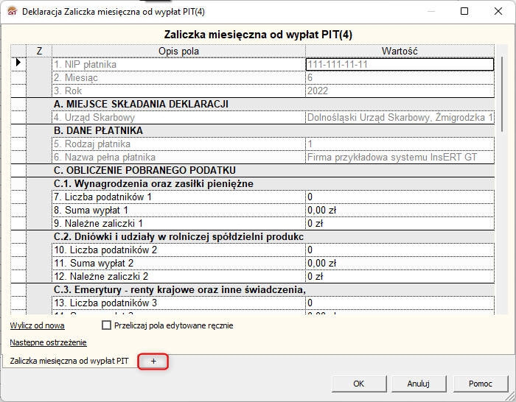The image size is (516, 402).
Task: Click the vertical scrollbar thumb of the table
Action: 502,94
